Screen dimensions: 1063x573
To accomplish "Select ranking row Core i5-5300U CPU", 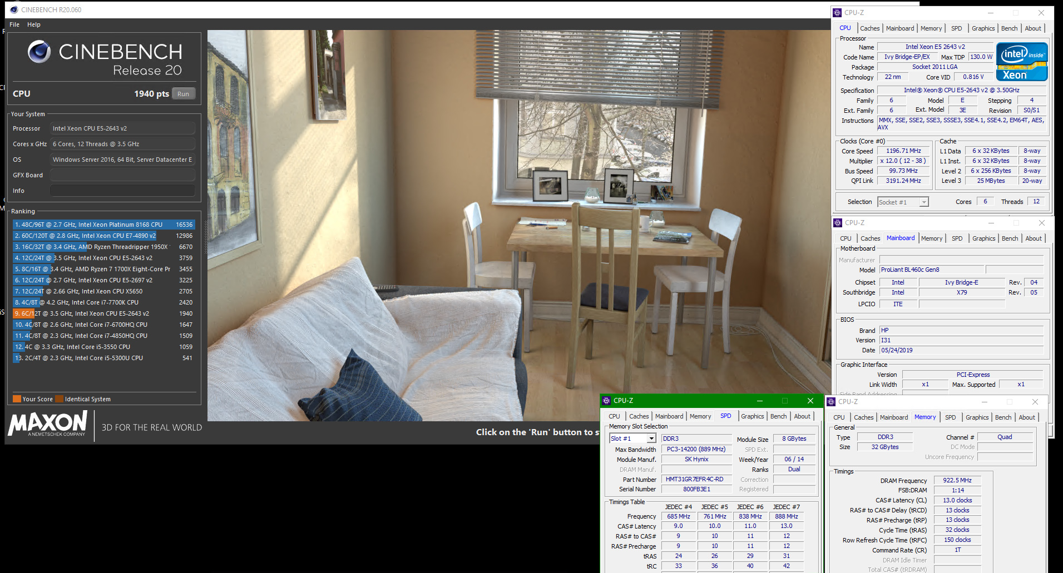I will pyautogui.click(x=103, y=358).
